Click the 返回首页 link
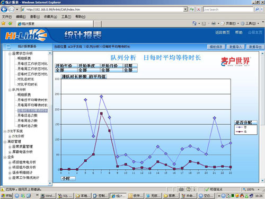The width and height of the screenshot is (265, 199). [x=223, y=32]
